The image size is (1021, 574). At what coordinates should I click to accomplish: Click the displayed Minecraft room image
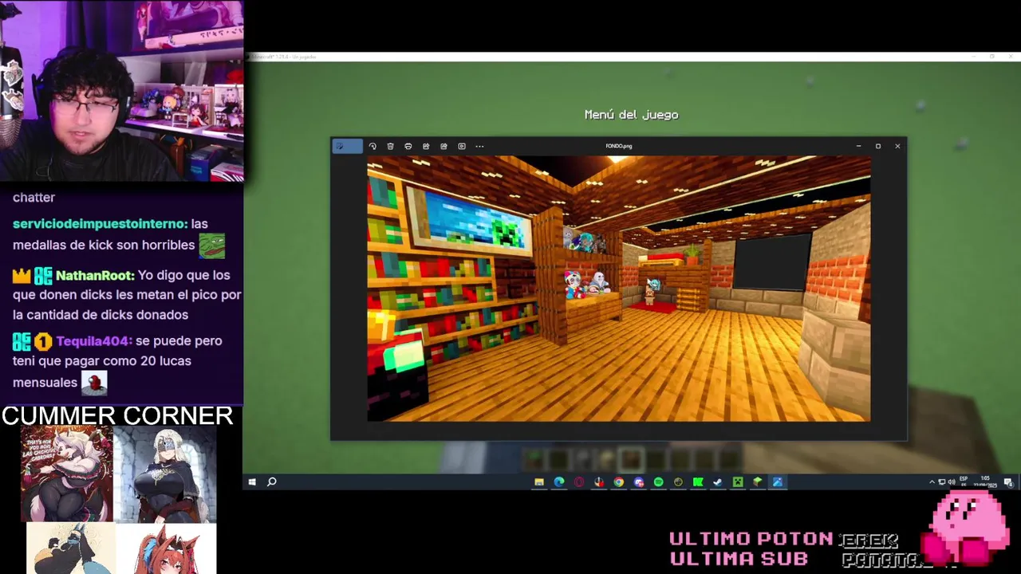(x=618, y=289)
